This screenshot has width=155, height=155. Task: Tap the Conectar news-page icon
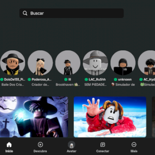[103, 145]
